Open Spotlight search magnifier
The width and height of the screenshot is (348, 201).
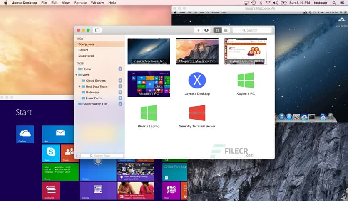[x=334, y=2]
